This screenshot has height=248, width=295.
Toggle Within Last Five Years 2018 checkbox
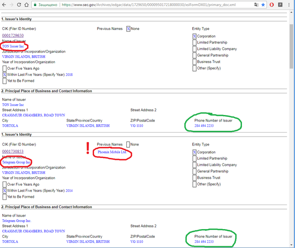[x=5, y=75]
